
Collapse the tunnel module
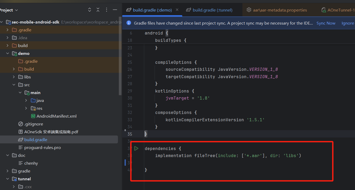pyautogui.click(x=8, y=179)
